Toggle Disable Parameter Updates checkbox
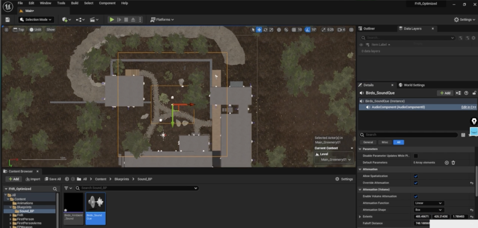This screenshot has width=478, height=228. (x=416, y=155)
